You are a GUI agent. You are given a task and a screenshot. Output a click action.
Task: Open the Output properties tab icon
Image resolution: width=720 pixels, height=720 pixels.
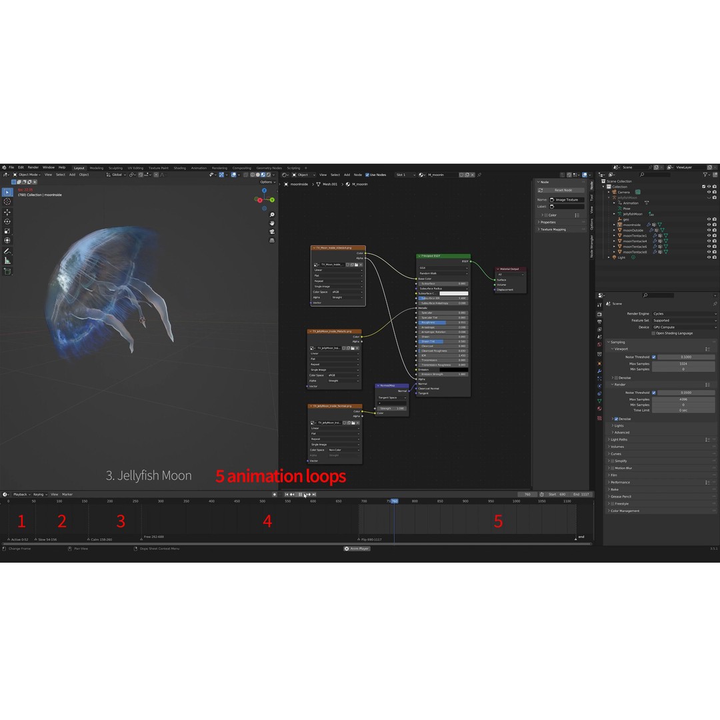click(599, 321)
